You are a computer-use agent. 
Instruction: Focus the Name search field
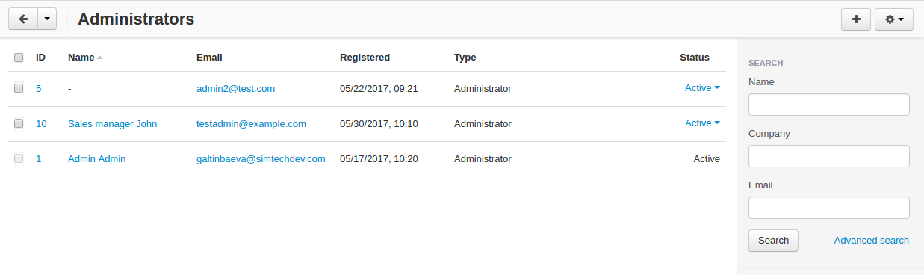point(828,105)
